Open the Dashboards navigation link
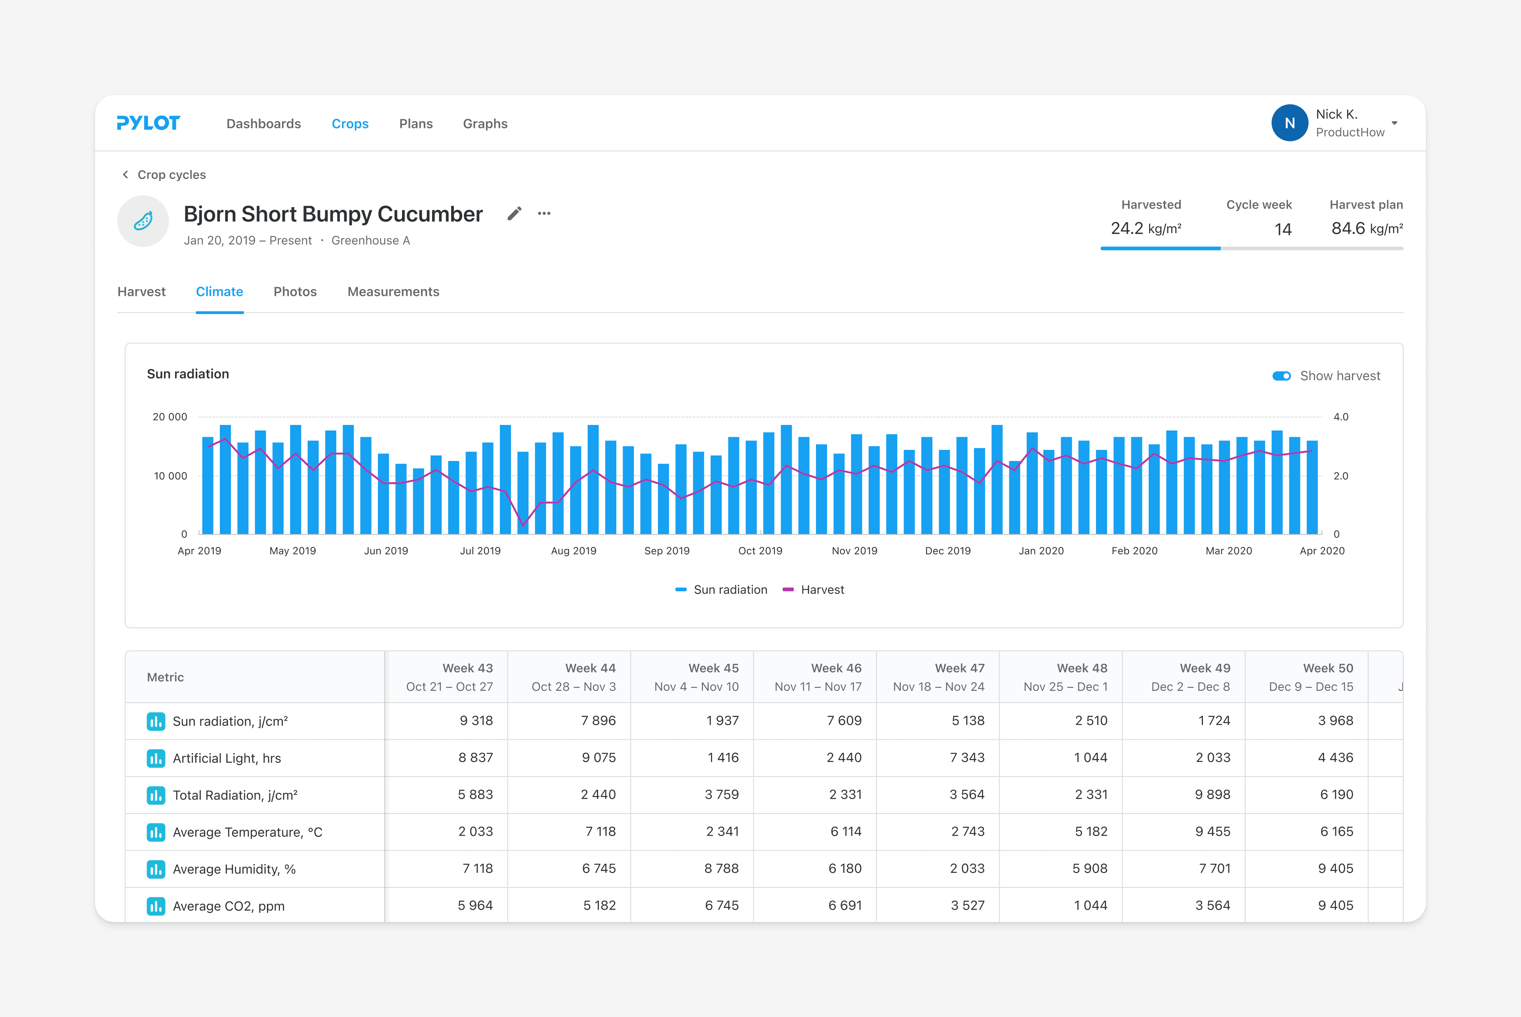The width and height of the screenshot is (1521, 1017). (263, 124)
